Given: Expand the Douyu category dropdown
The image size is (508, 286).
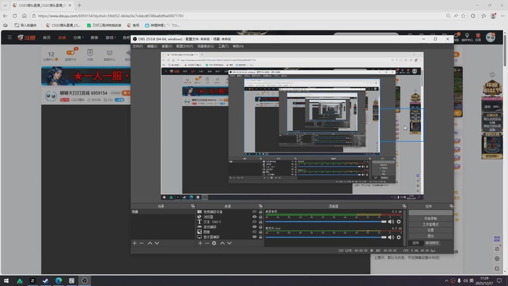Looking at the screenshot, I should [78, 37].
